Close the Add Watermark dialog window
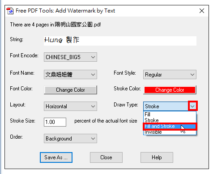The height and width of the screenshot is (174, 213). click(x=202, y=11)
